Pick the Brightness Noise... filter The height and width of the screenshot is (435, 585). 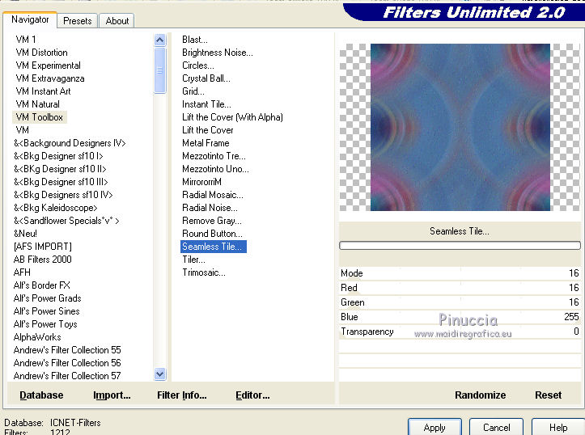click(x=218, y=53)
